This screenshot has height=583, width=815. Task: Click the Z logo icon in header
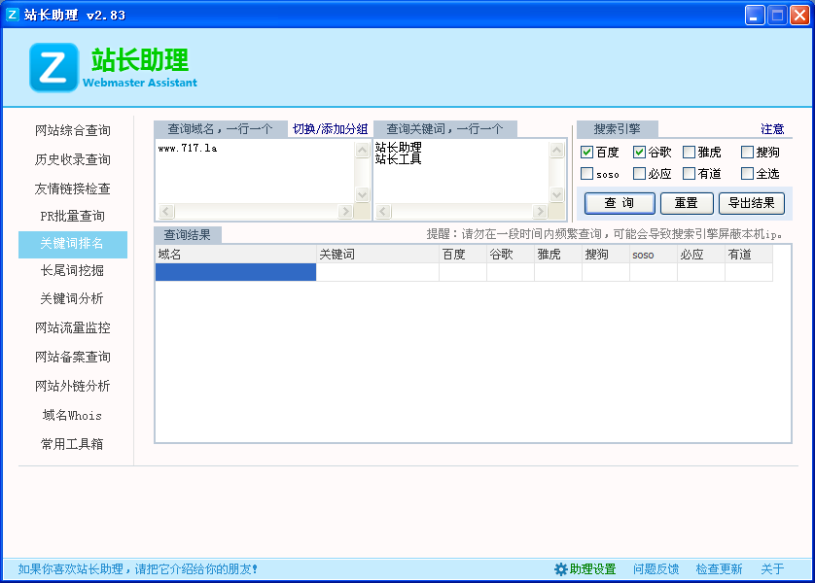[x=53, y=67]
